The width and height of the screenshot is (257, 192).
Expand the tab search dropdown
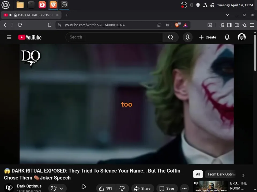(228, 15)
